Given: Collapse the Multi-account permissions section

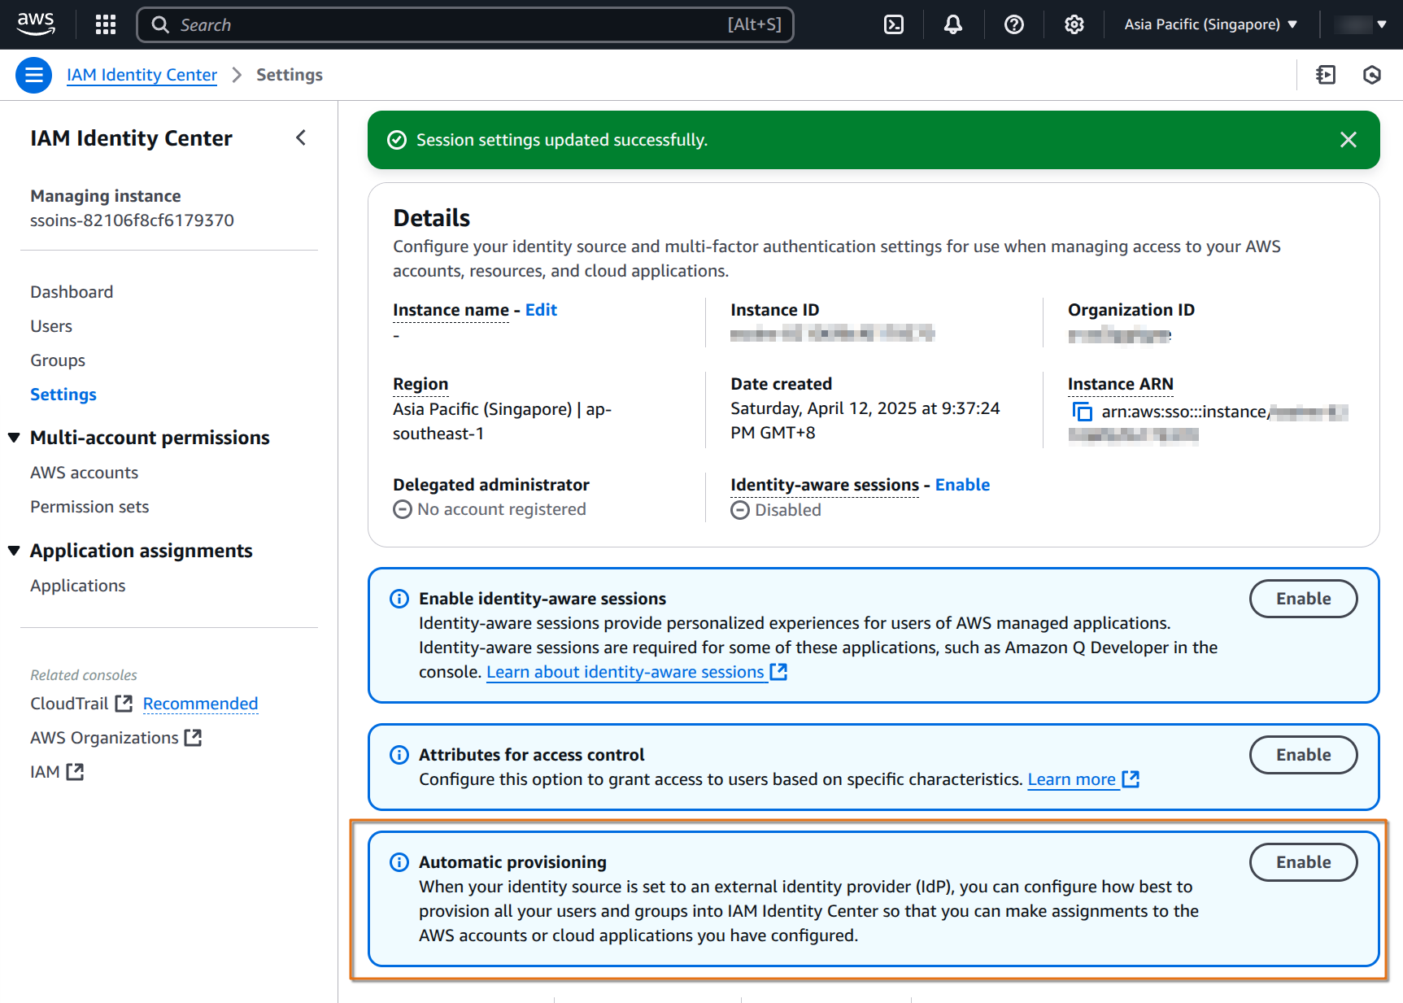Looking at the screenshot, I should pyautogui.click(x=14, y=438).
